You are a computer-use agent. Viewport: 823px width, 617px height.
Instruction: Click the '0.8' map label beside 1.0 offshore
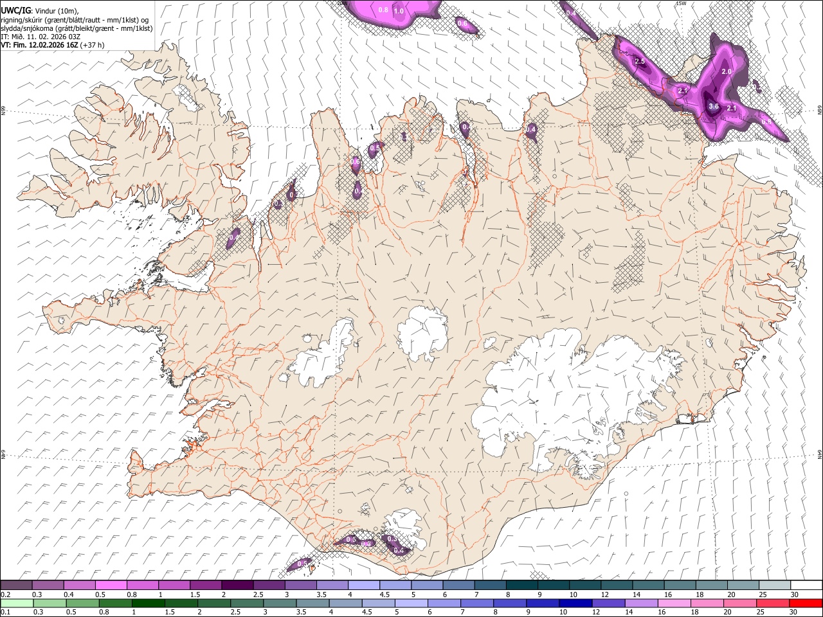[x=383, y=10]
